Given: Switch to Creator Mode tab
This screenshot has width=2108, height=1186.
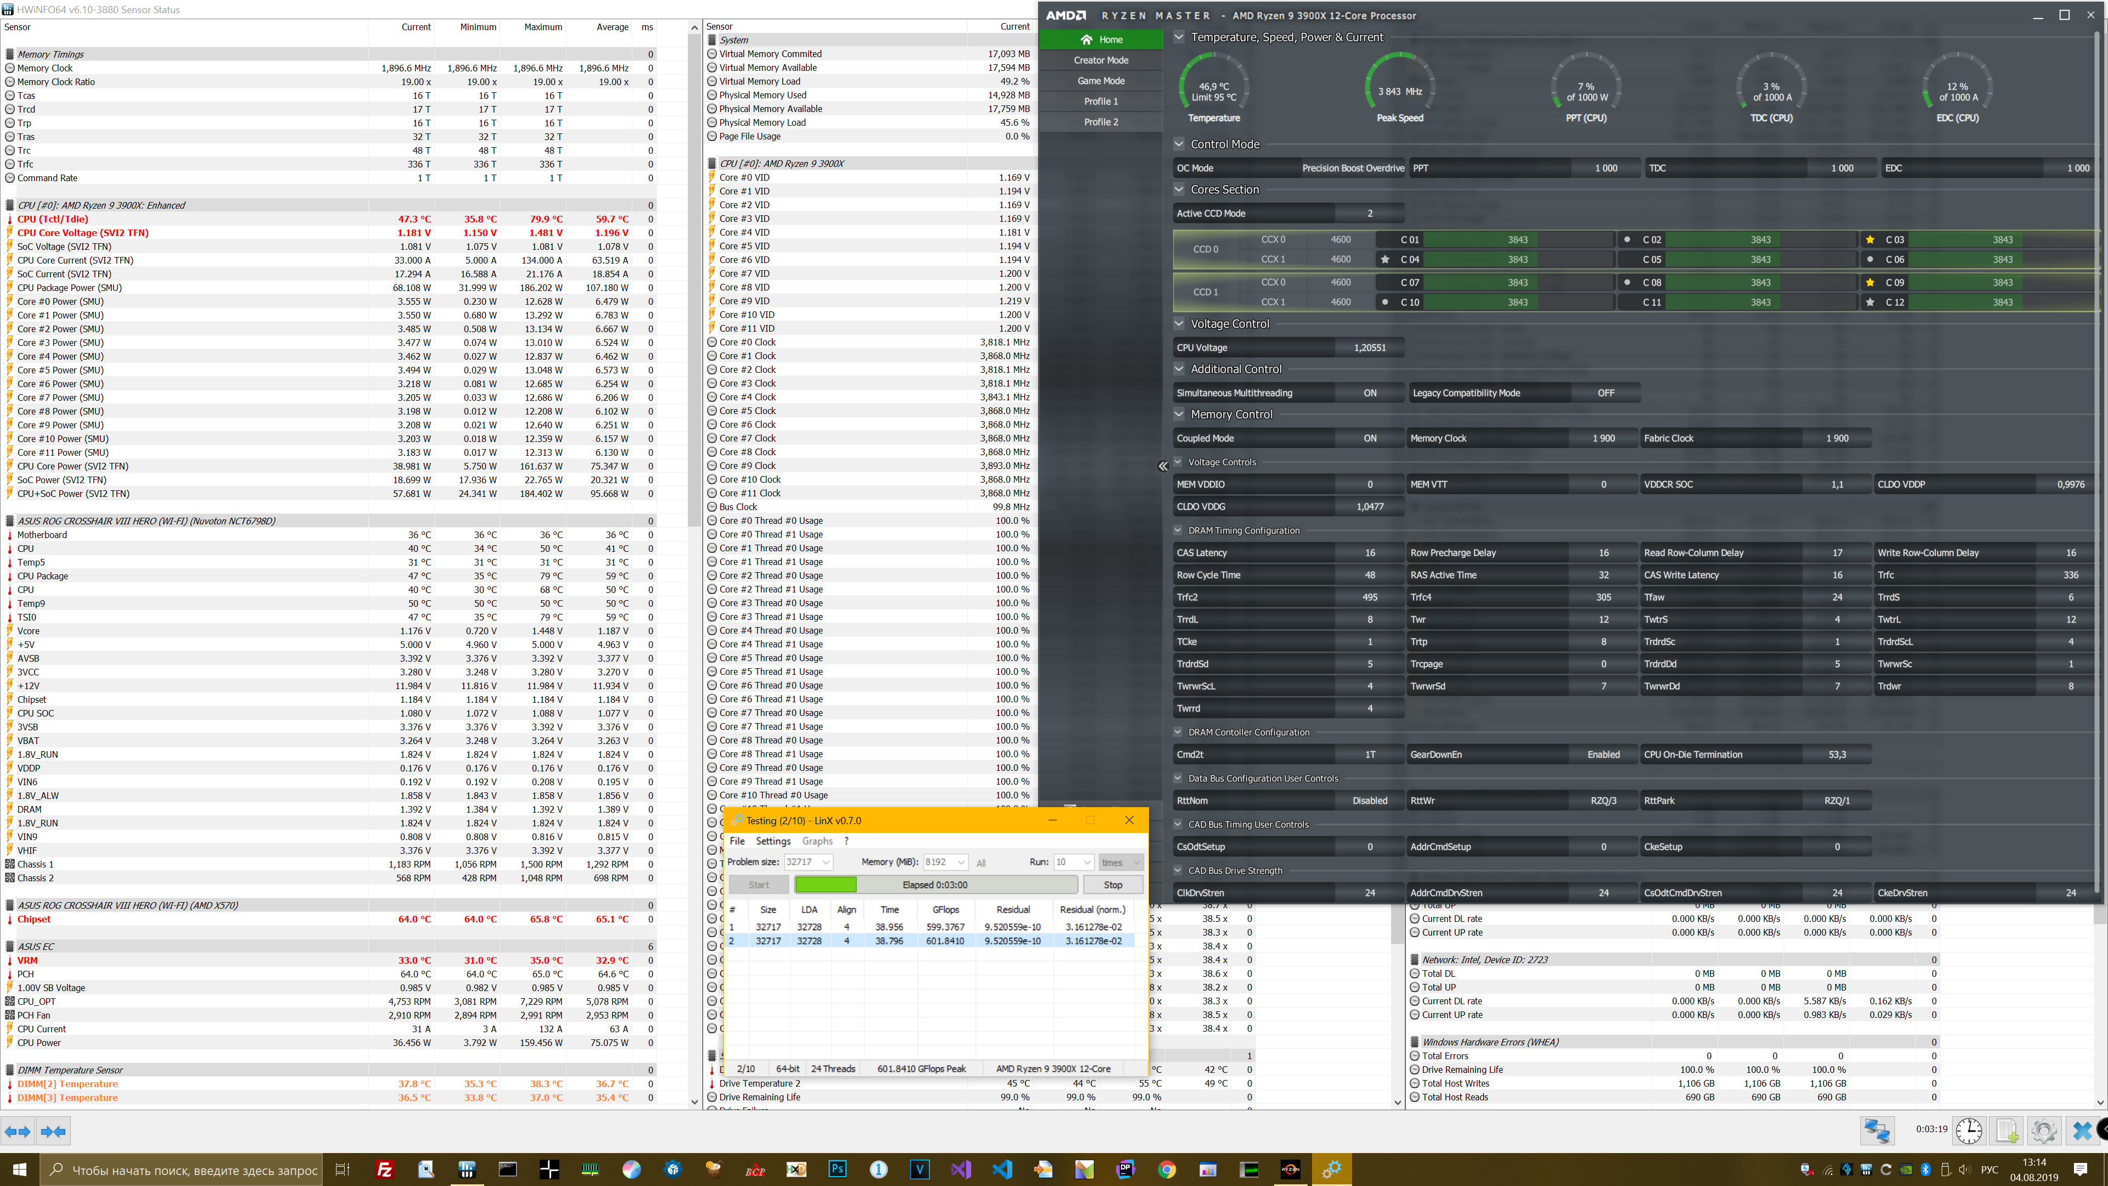Looking at the screenshot, I should 1101,60.
